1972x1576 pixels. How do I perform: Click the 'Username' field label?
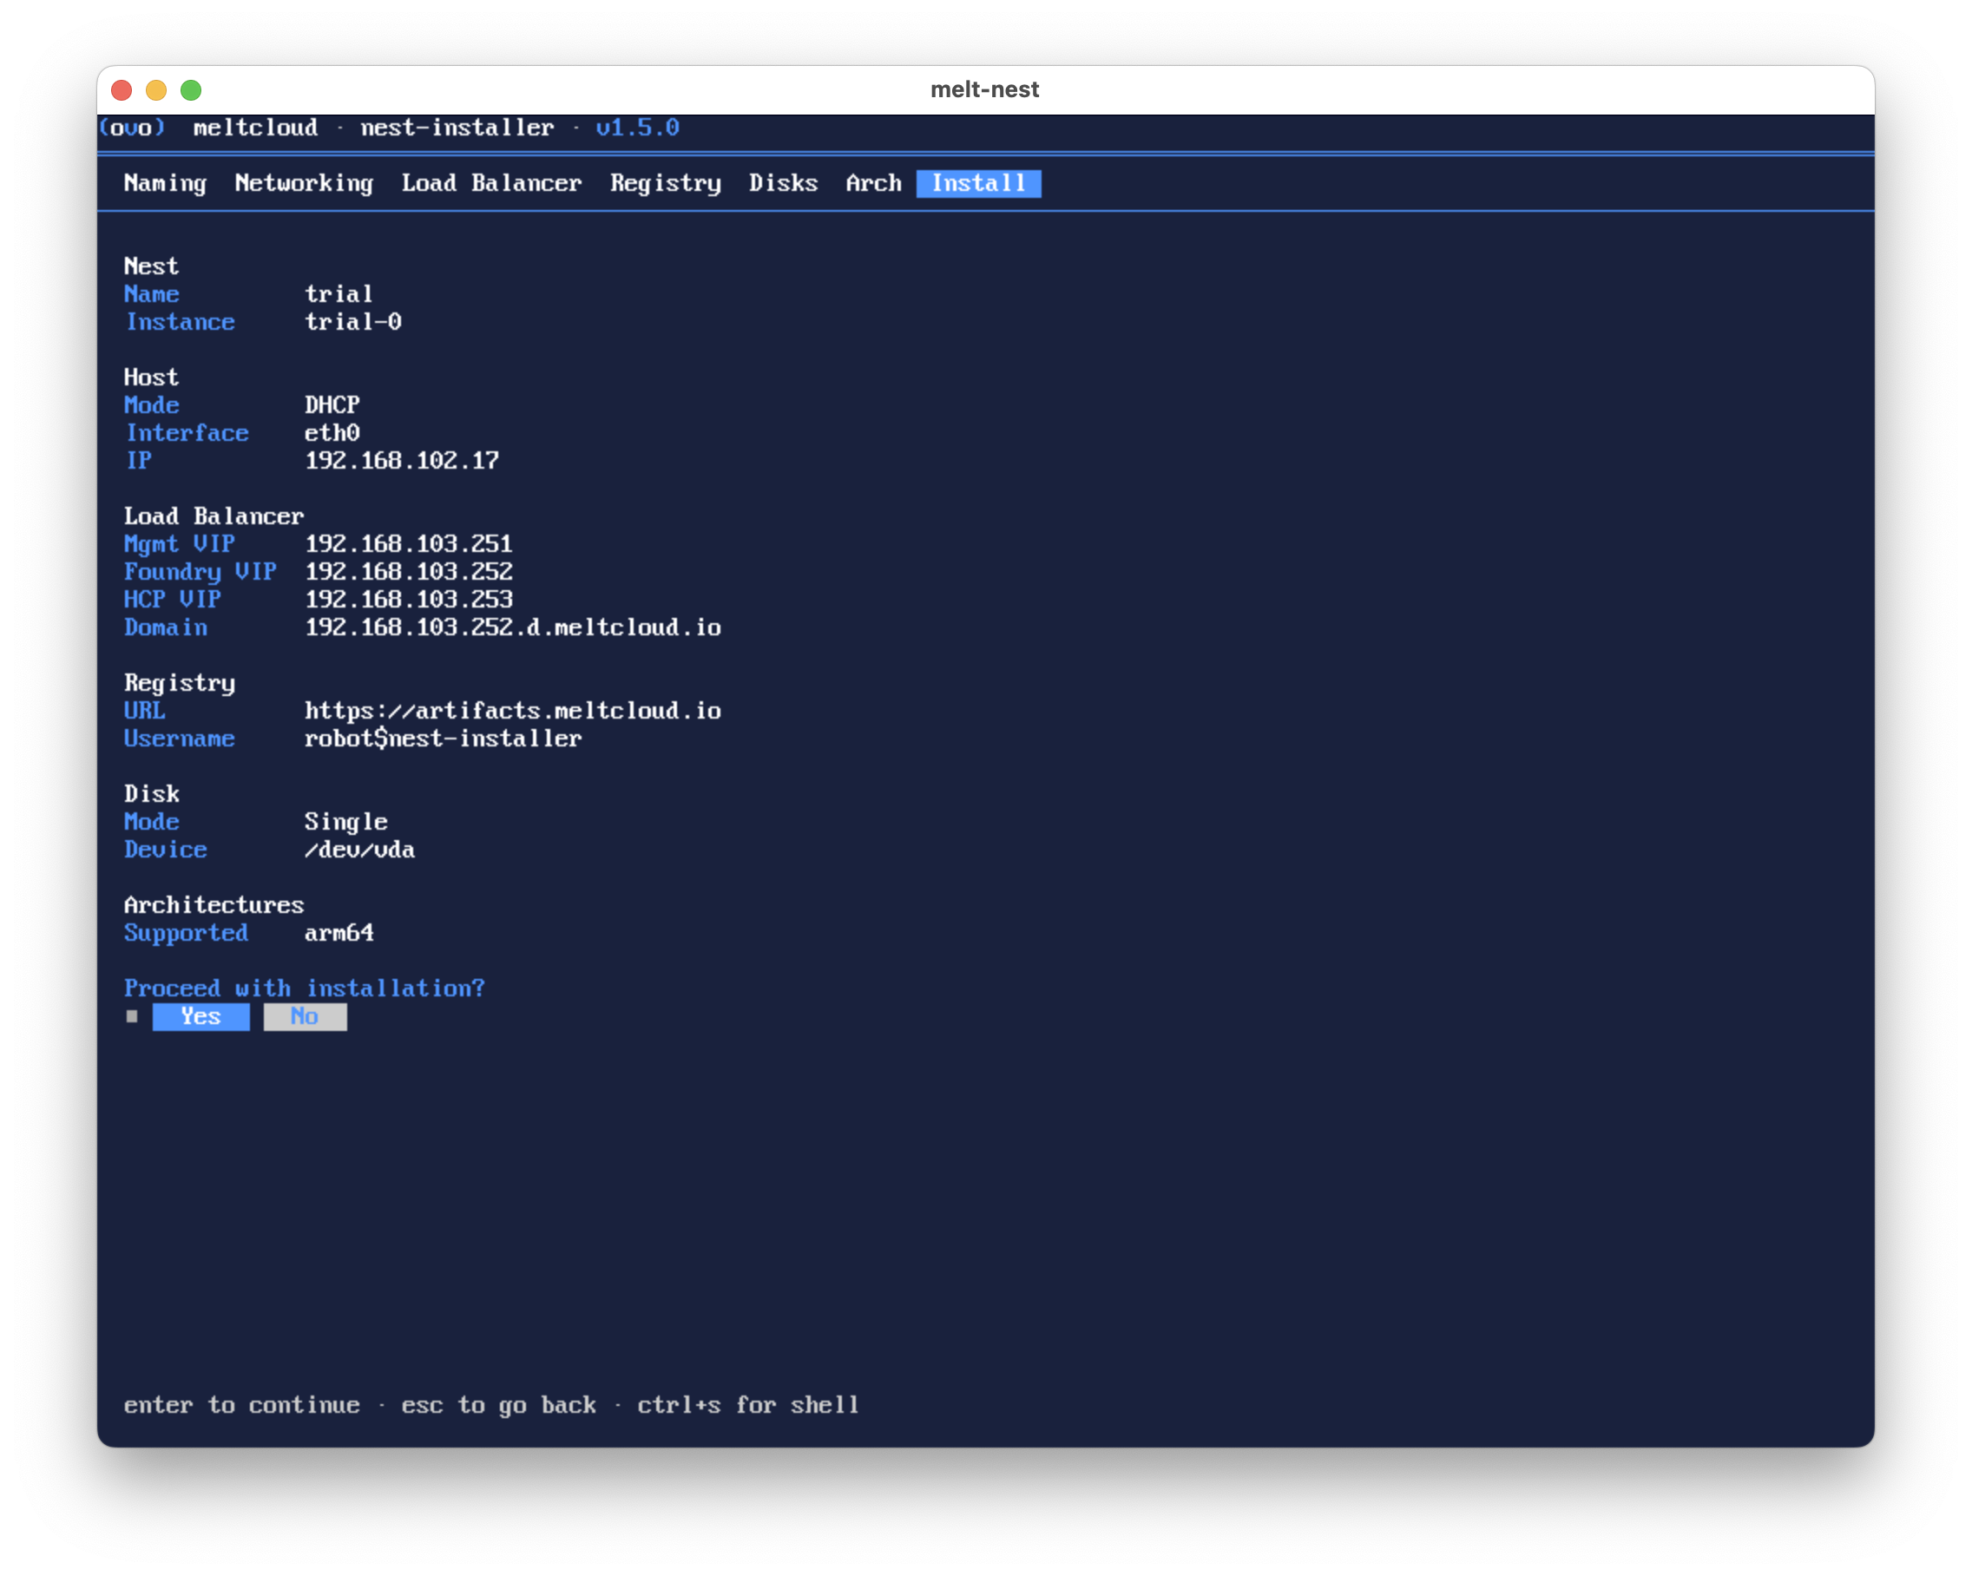pos(180,739)
